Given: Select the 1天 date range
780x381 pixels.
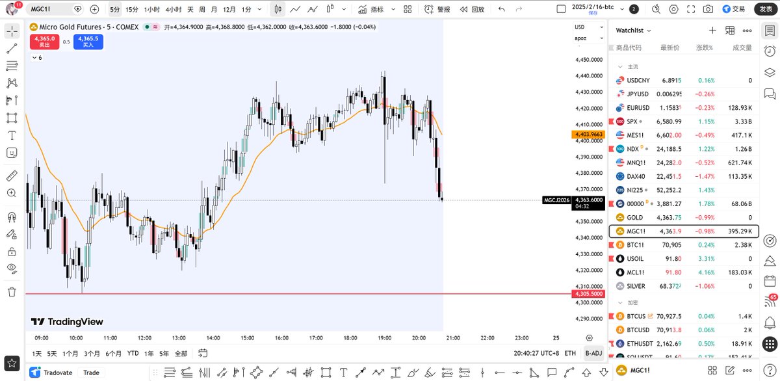Looking at the screenshot, I should (x=38, y=353).
